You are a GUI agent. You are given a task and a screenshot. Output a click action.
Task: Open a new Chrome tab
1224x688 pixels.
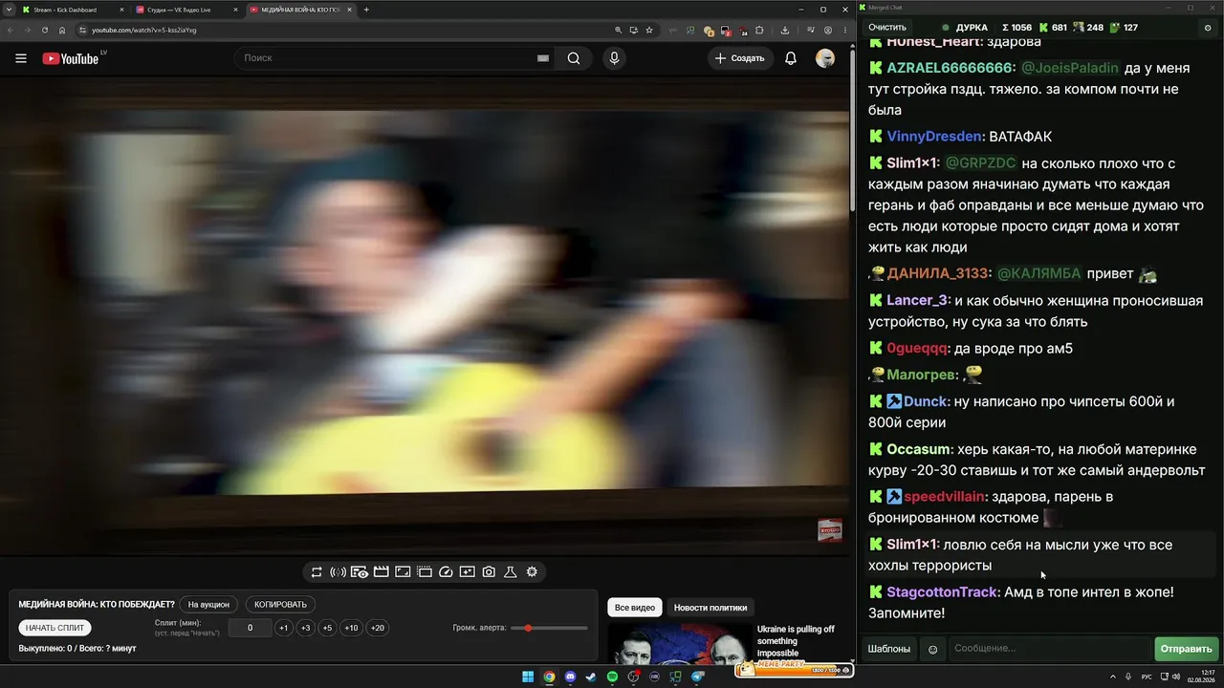click(366, 10)
